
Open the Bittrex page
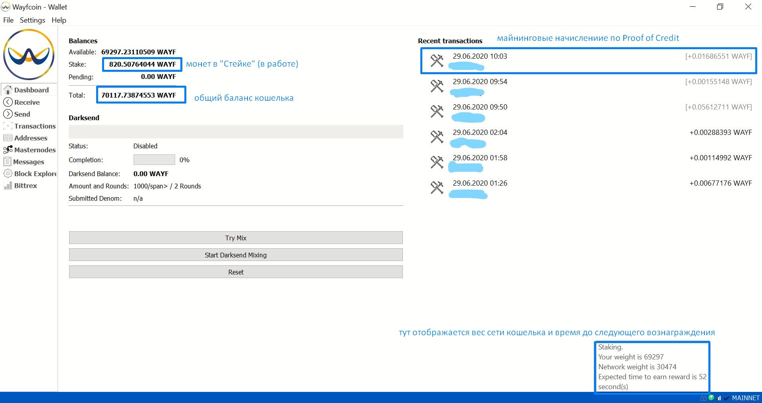[x=20, y=186]
